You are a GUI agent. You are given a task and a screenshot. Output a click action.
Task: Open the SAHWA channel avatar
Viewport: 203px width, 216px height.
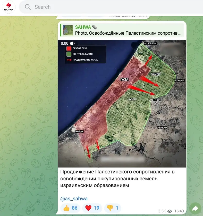9,7
